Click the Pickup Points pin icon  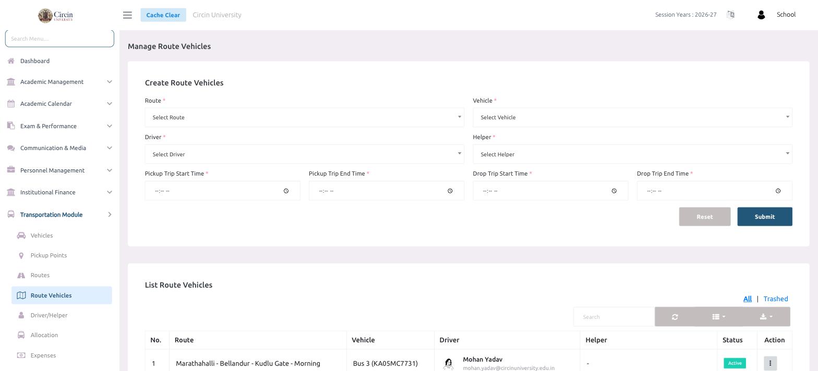(21, 255)
